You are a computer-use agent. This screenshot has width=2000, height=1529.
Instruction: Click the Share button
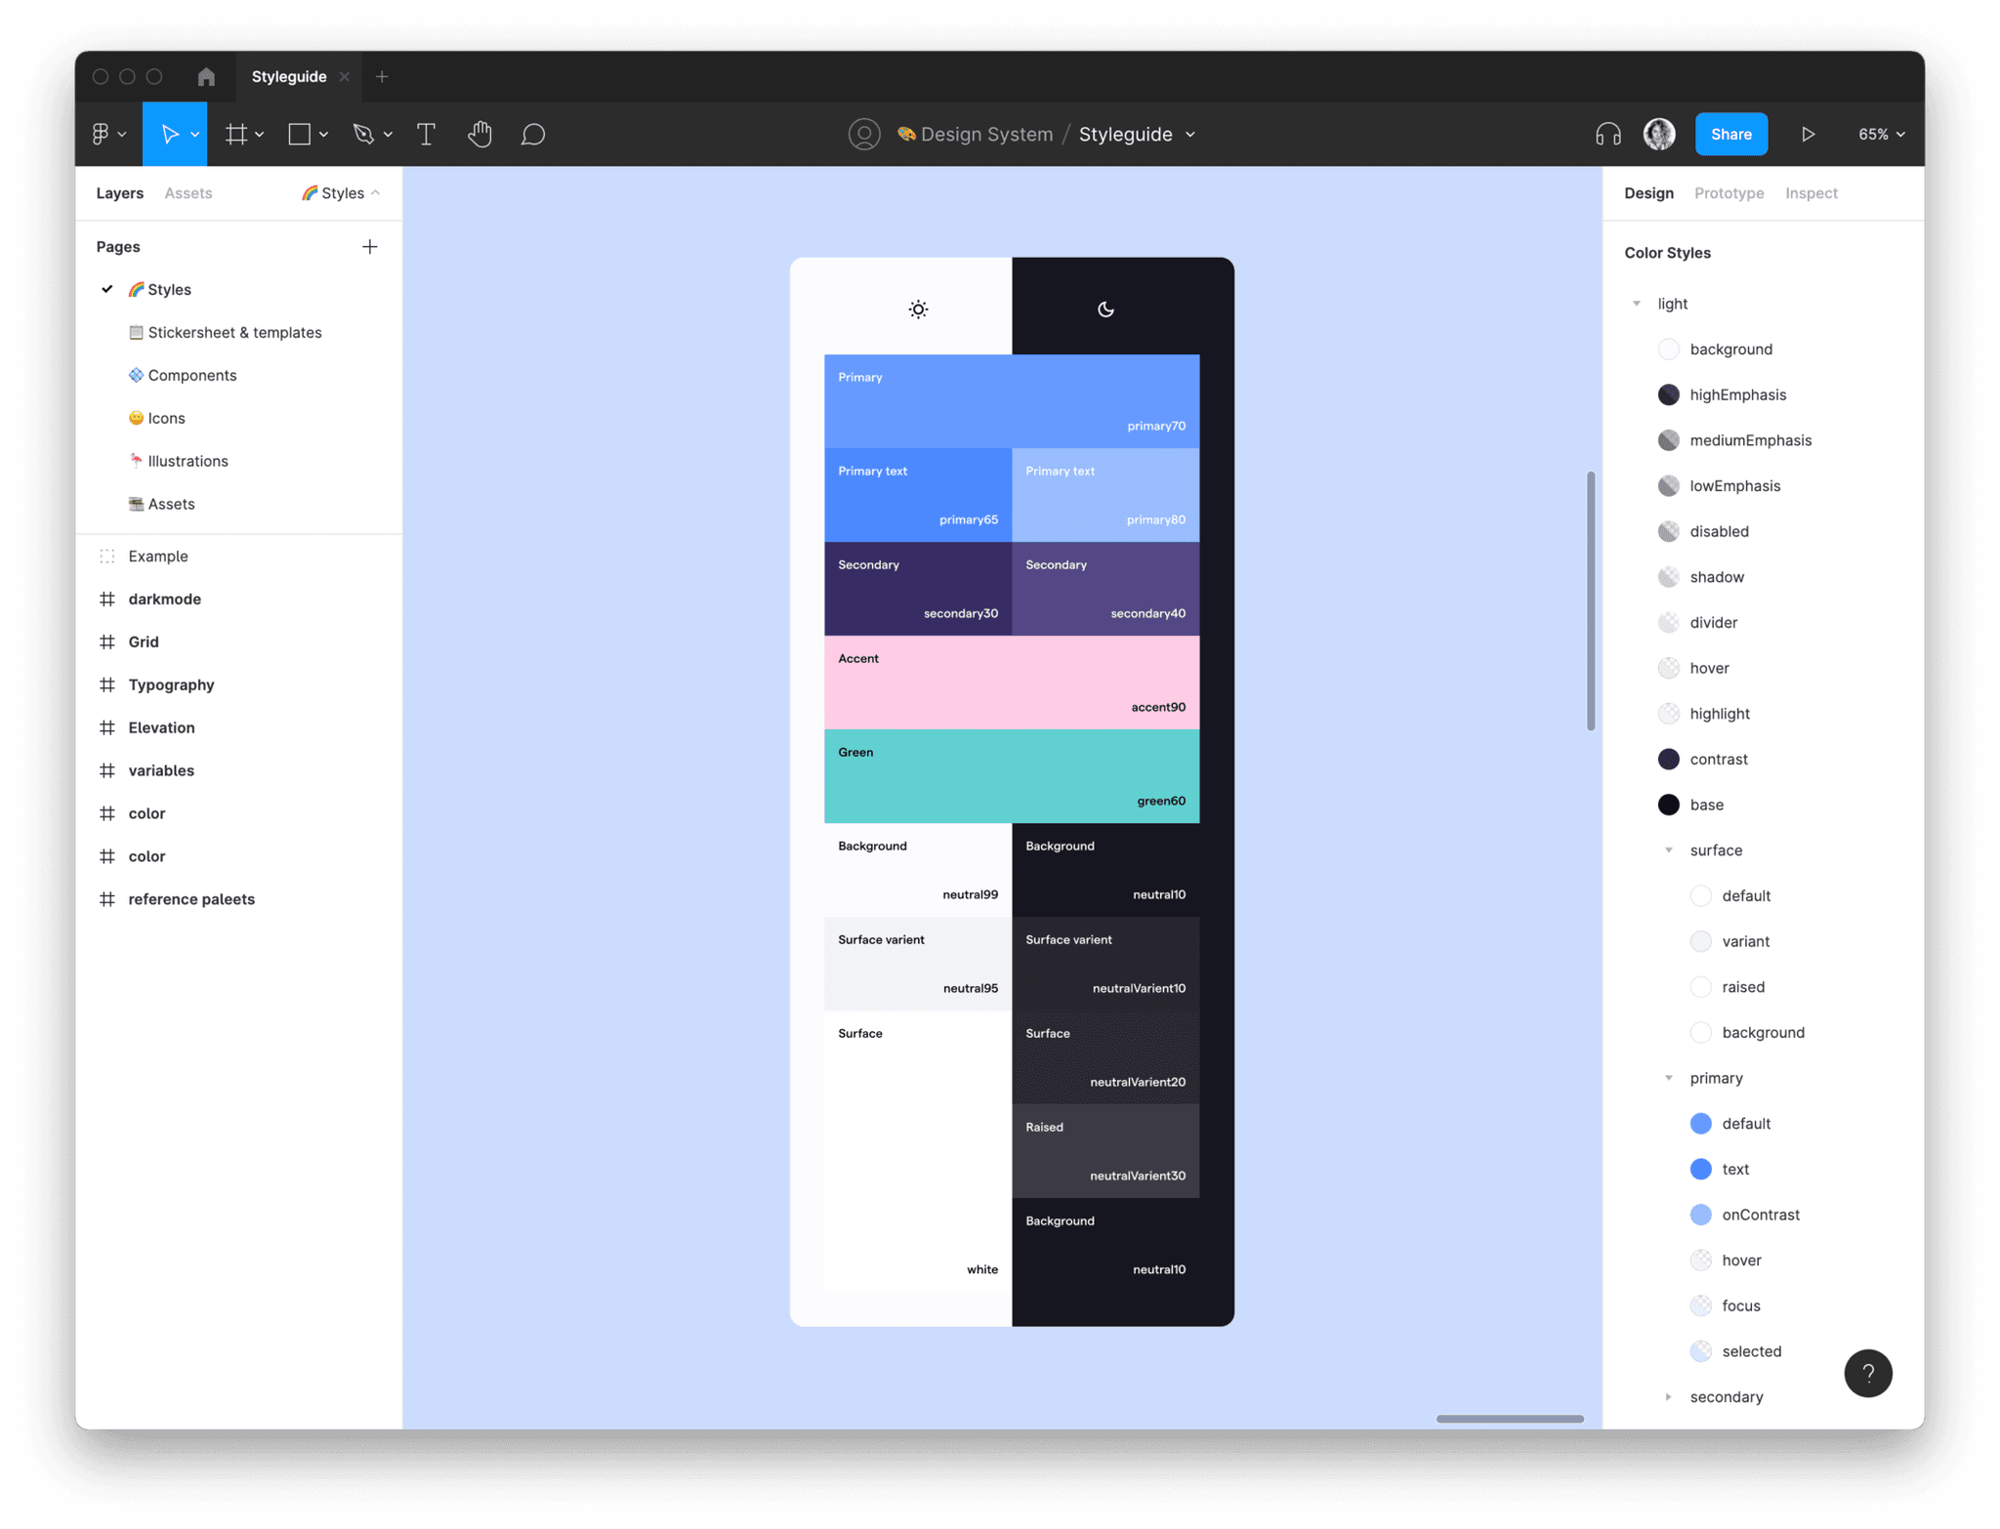1730,134
